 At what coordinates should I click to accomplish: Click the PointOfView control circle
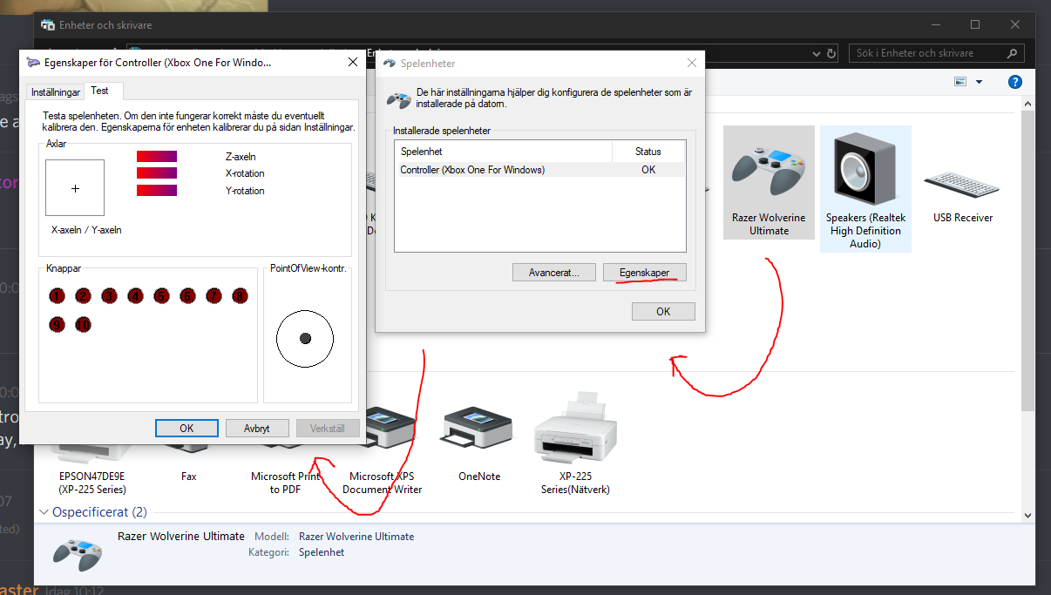click(305, 338)
